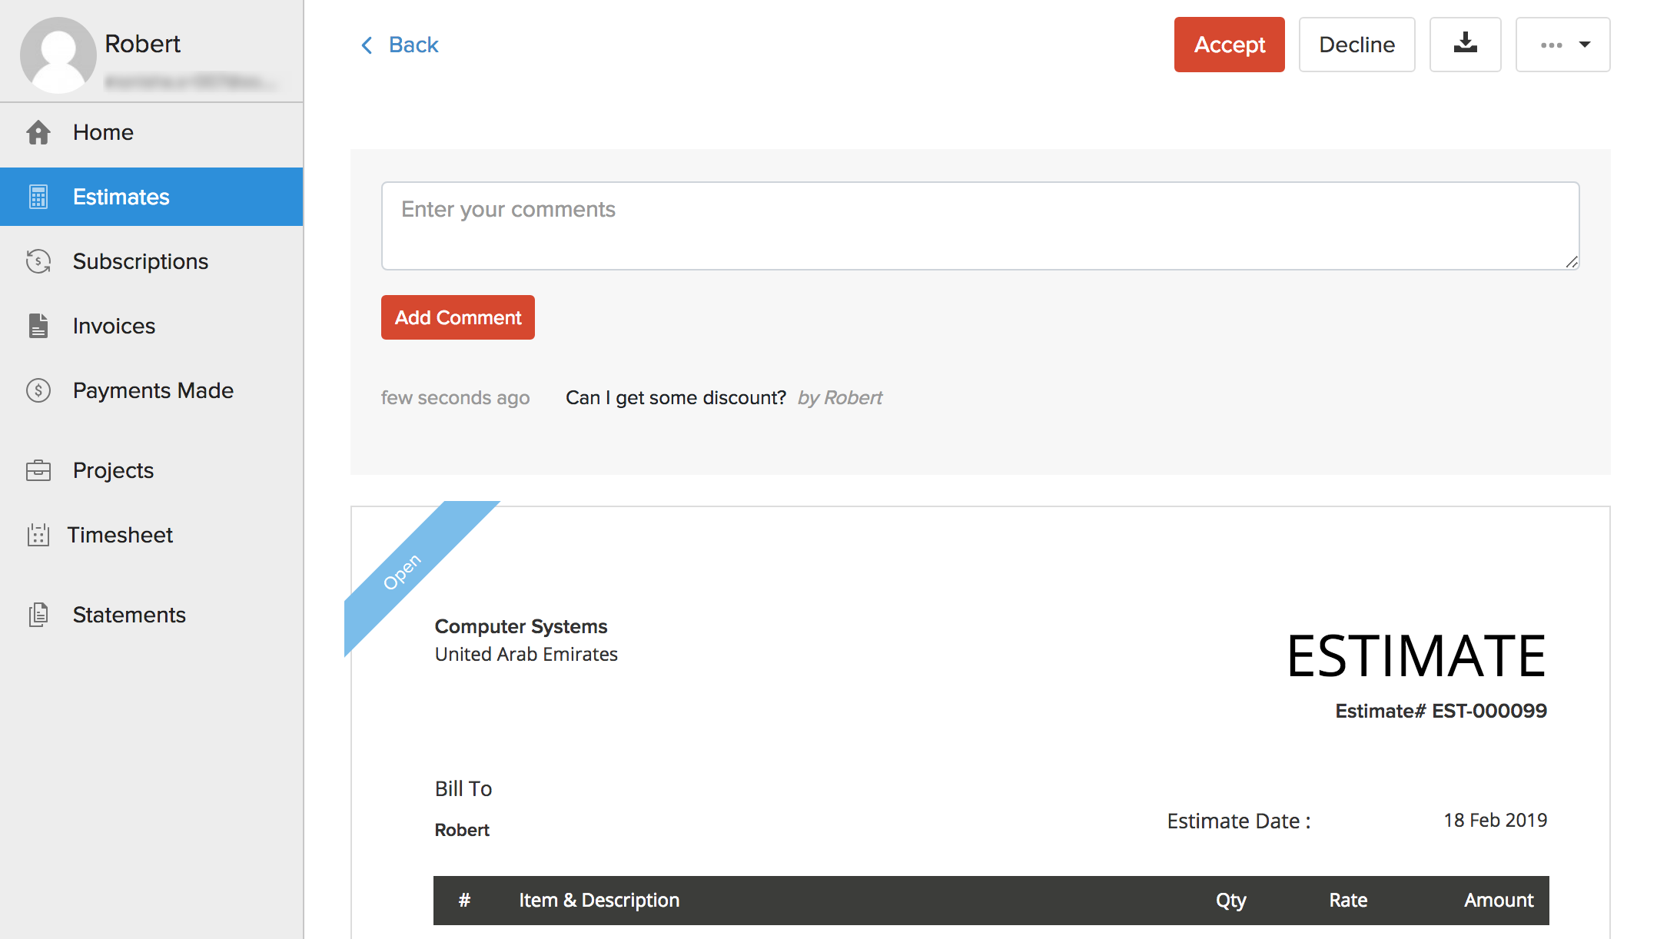Click the Estimates calculator icon

[38, 197]
